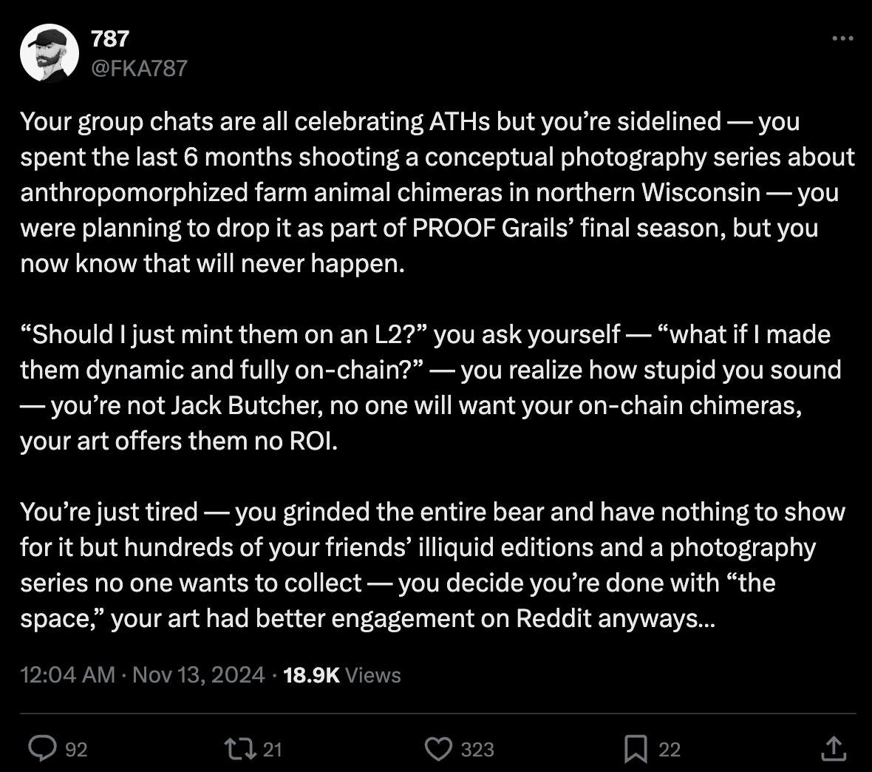Show the 323 likes count
Image resolution: width=872 pixels, height=772 pixels.
click(477, 750)
